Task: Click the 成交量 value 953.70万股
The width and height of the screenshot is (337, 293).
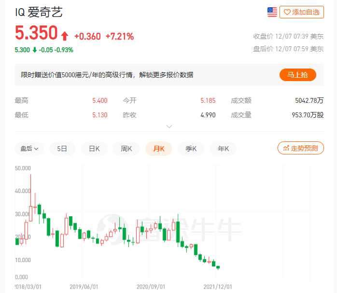Action: click(x=308, y=115)
